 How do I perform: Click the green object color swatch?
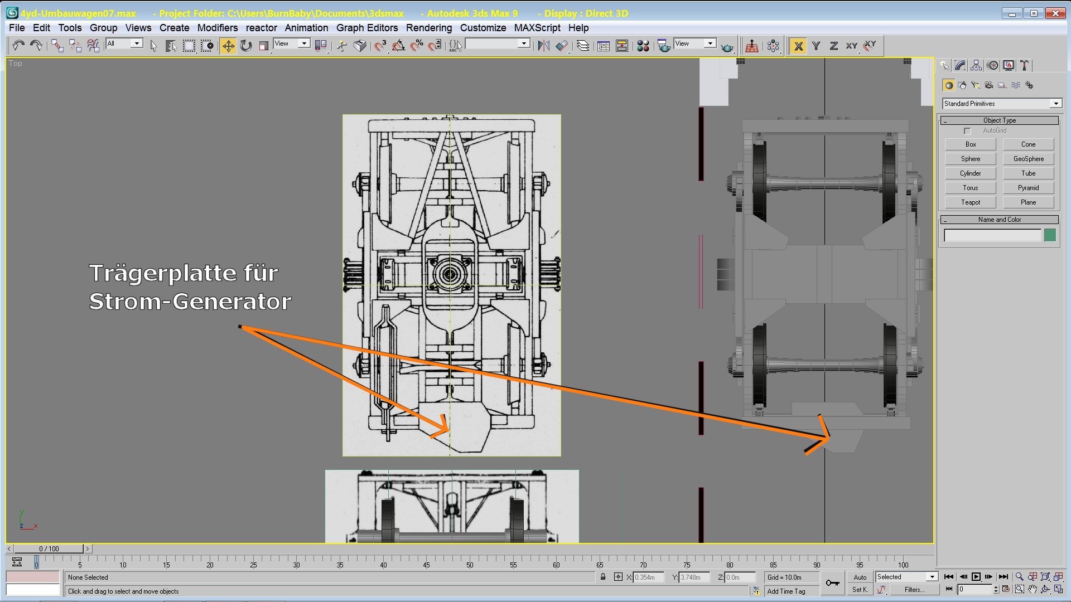1049,235
